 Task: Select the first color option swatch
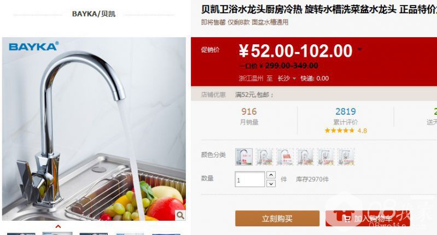(244, 157)
